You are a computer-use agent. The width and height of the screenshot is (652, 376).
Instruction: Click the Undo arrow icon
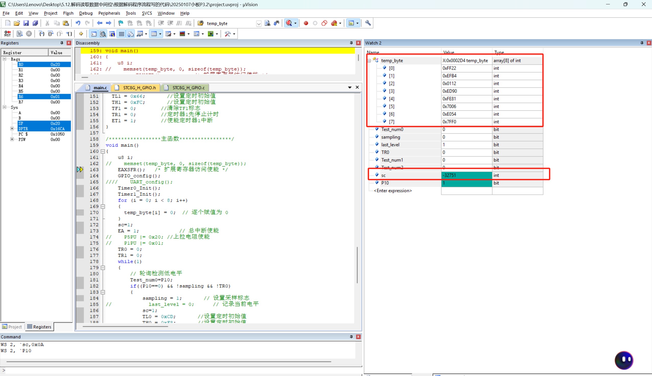tap(78, 23)
